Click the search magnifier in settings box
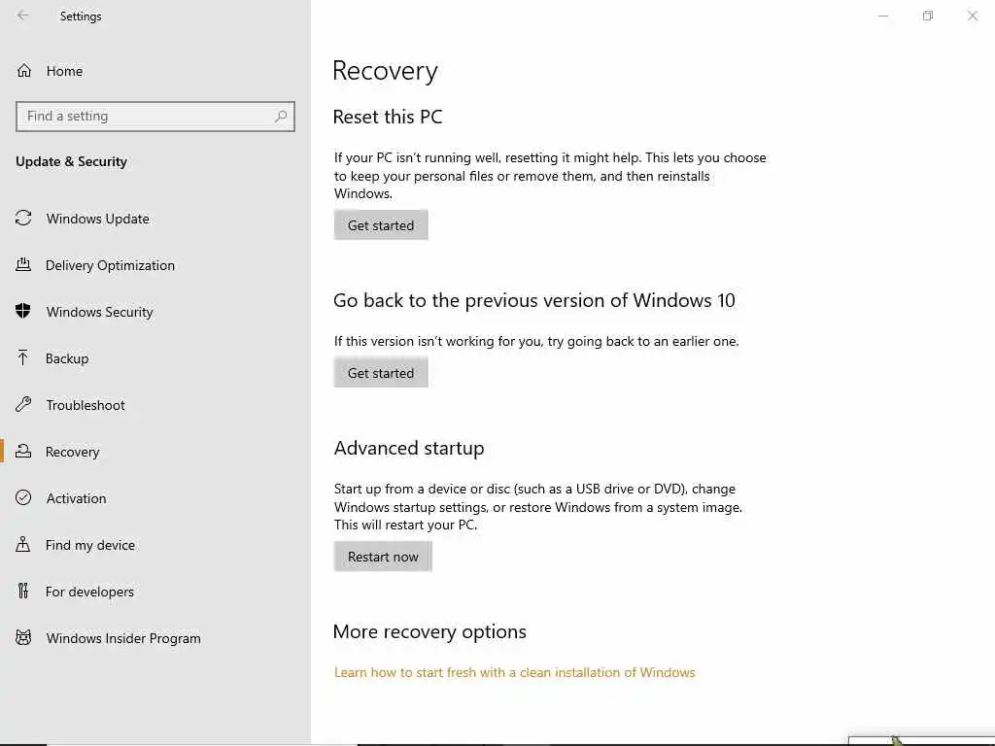995x746 pixels. point(281,117)
